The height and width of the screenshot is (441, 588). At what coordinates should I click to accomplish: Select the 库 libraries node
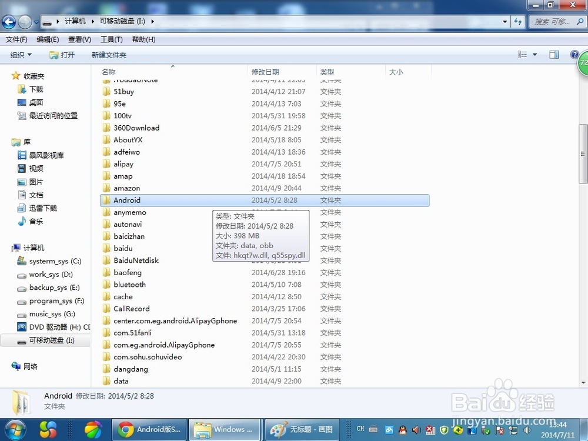click(x=21, y=142)
